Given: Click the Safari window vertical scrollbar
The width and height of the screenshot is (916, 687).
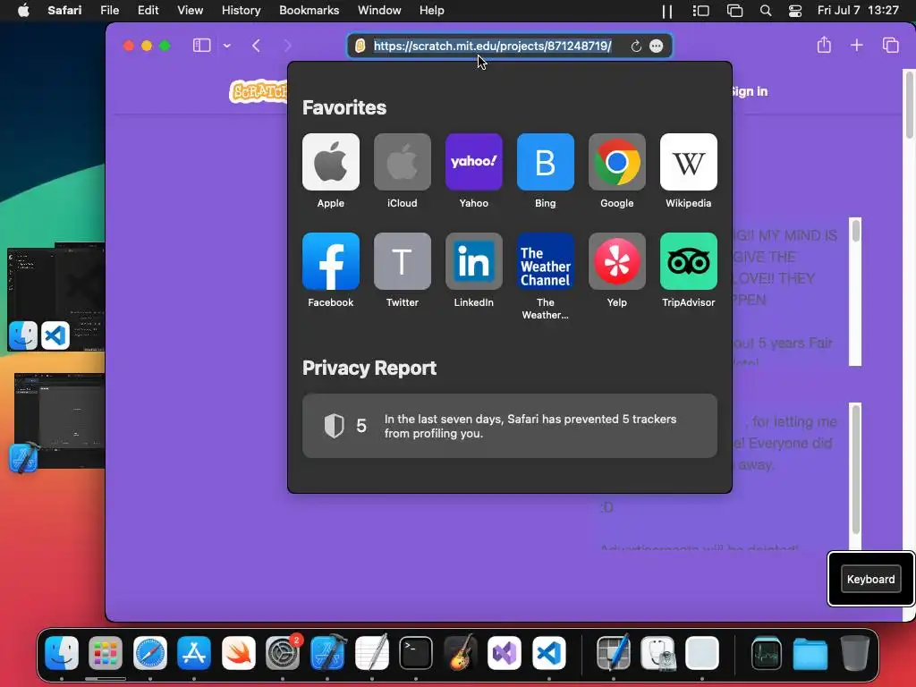Looking at the screenshot, I should pos(910,106).
